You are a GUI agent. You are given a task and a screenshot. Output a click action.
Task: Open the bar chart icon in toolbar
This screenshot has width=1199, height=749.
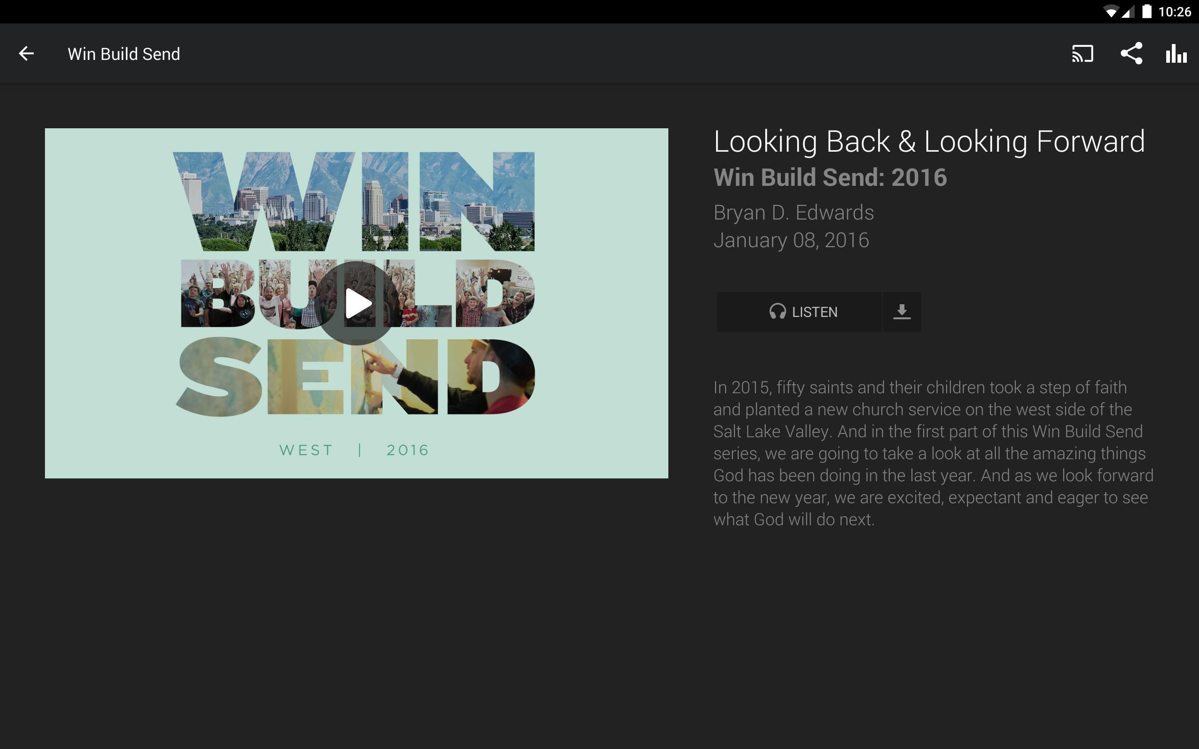point(1176,53)
